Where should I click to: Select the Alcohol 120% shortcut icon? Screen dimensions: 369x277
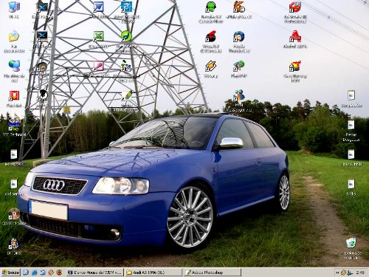[295, 36]
